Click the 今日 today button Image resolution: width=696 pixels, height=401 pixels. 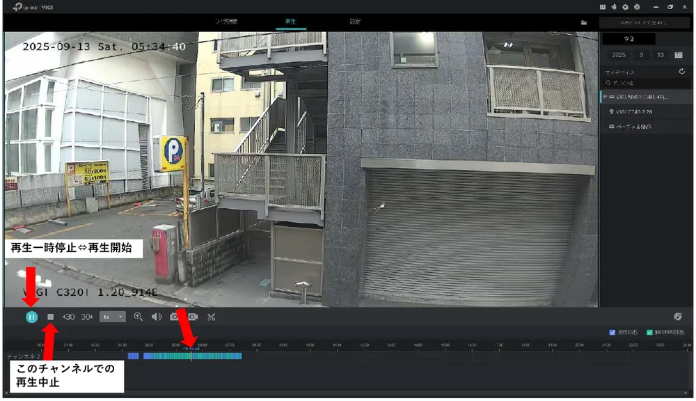point(628,39)
